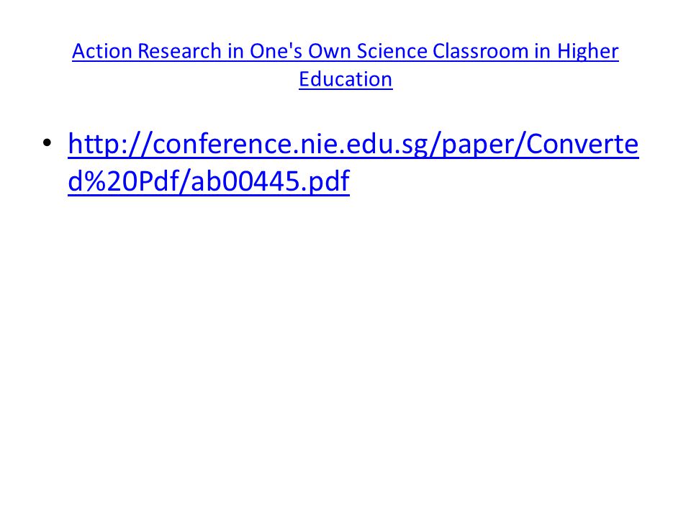
Task: Click the word Action in slide title
Action: coord(102,52)
